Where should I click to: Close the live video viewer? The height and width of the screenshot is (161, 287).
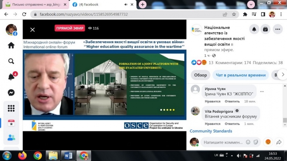click(x=32, y=30)
